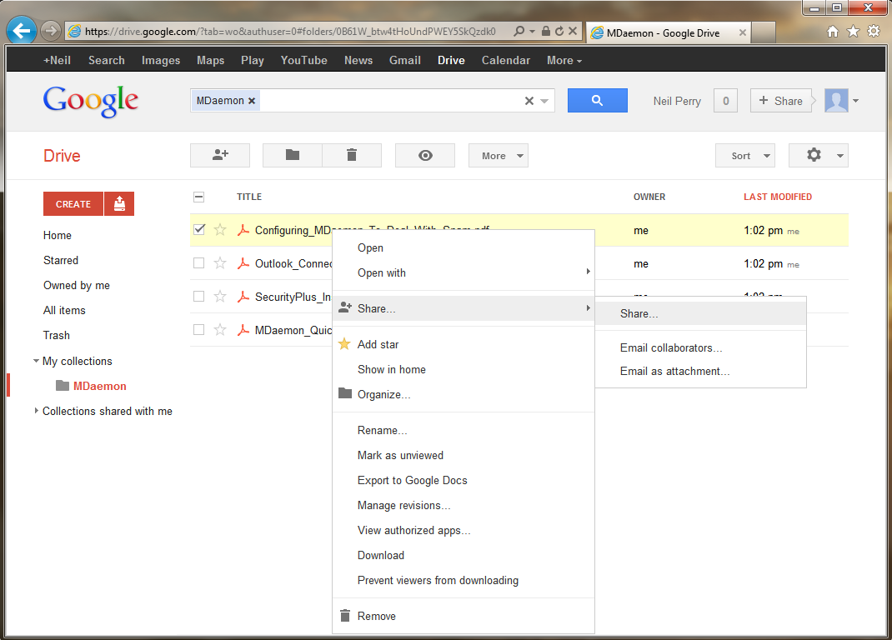Image resolution: width=892 pixels, height=640 pixels.
Task: Click the stop loading X in address bar
Action: click(573, 32)
